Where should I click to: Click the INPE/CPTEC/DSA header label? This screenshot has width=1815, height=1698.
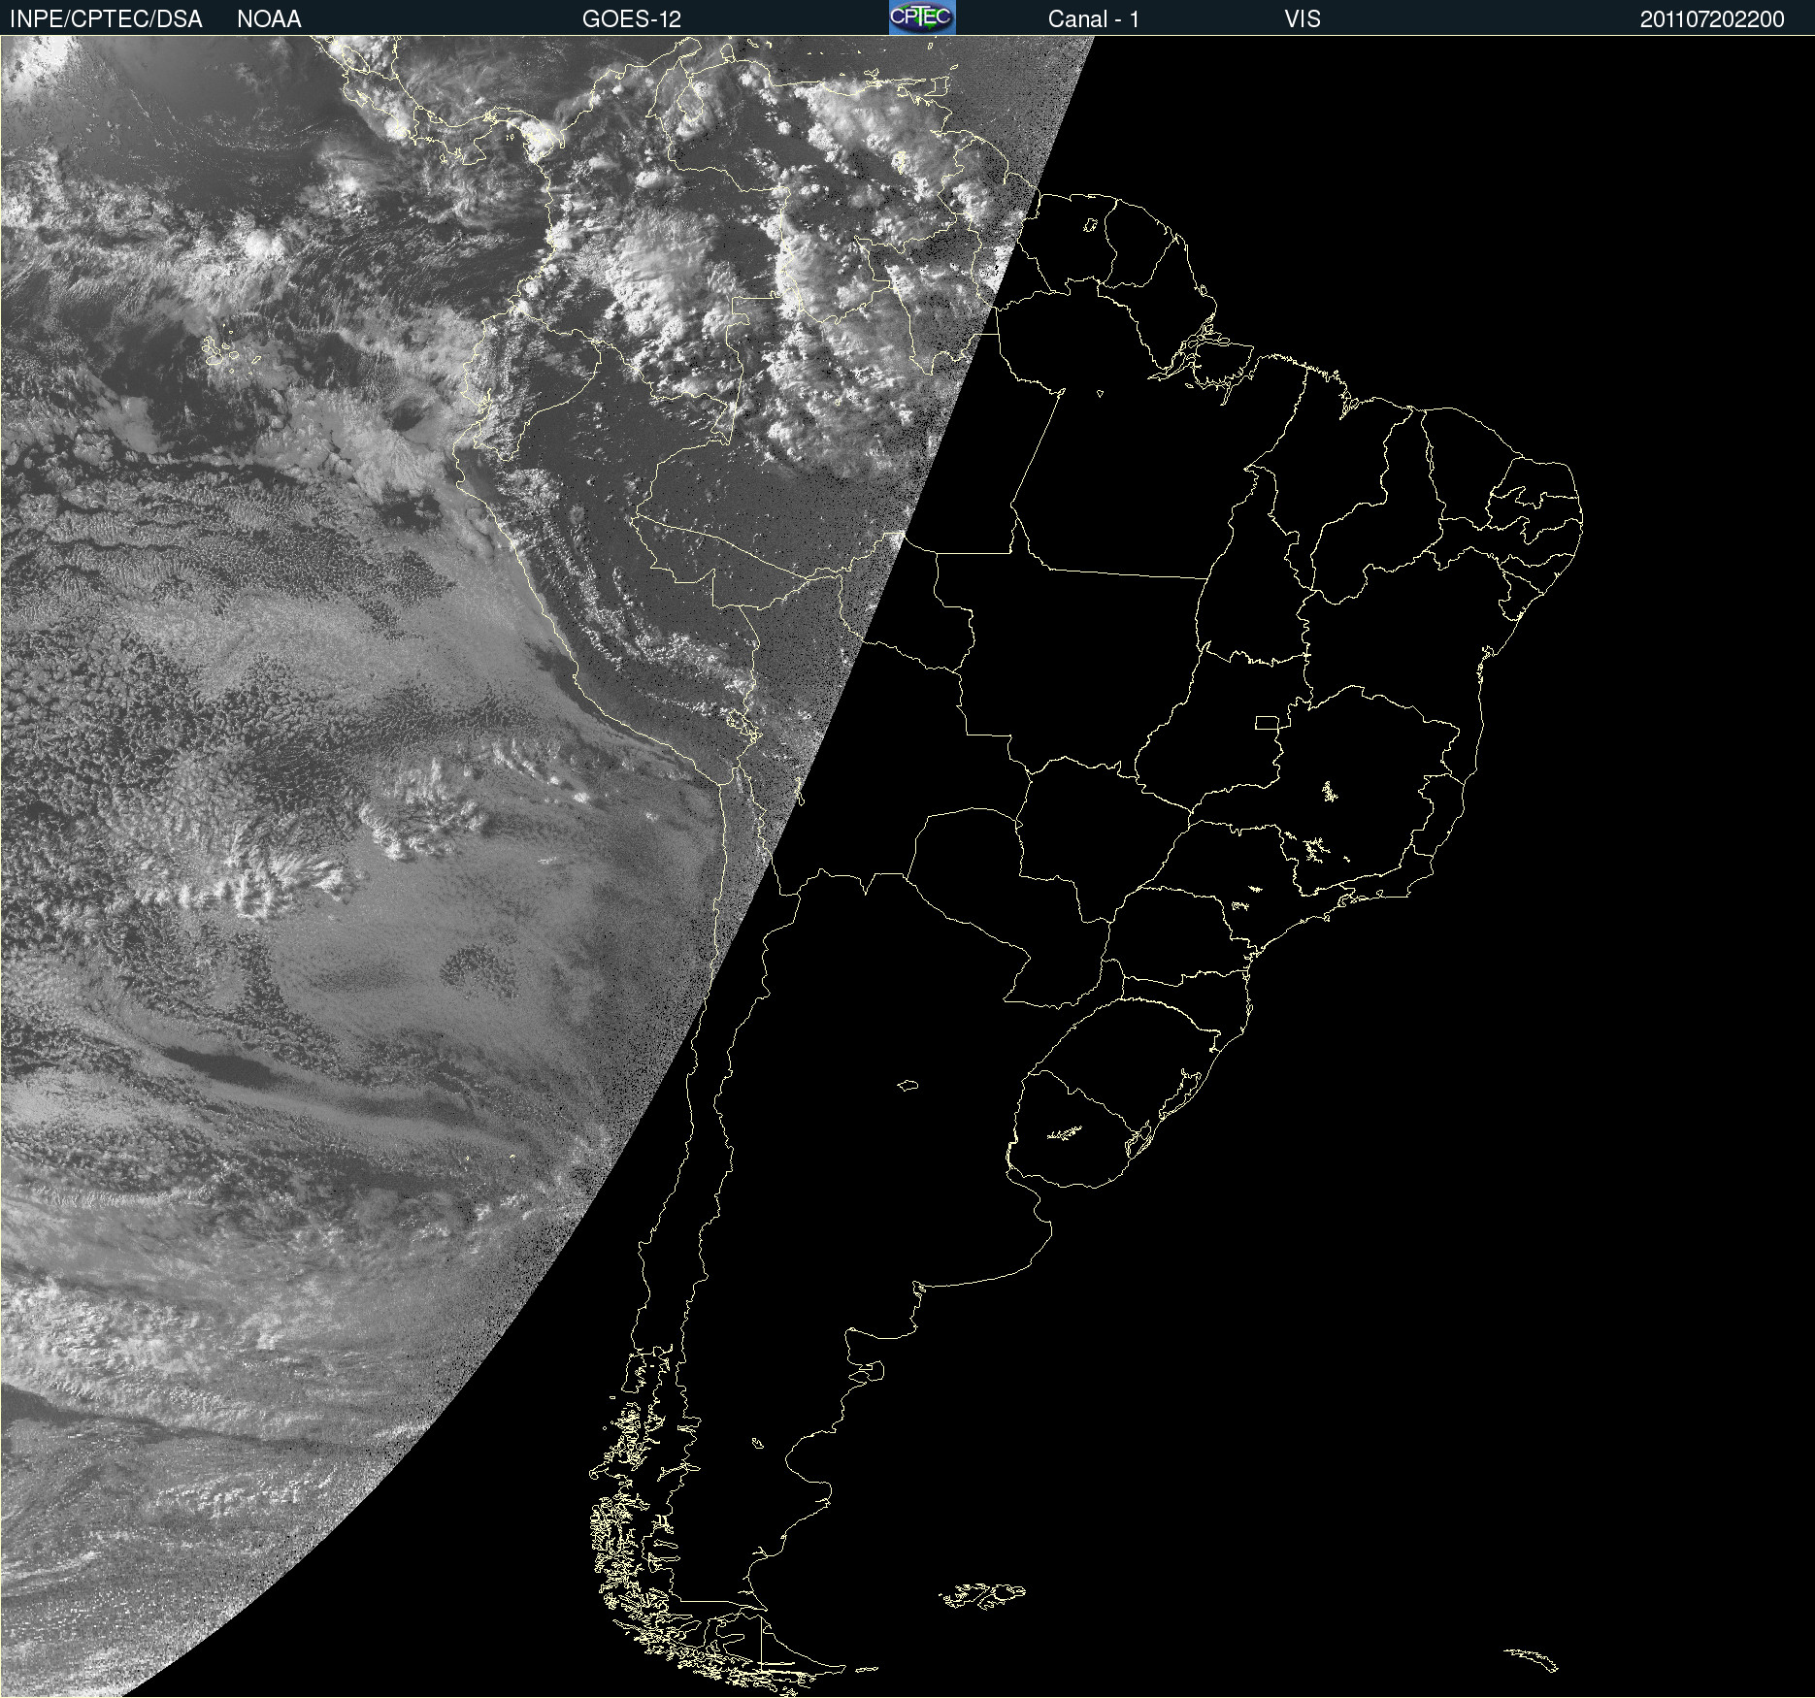coord(106,19)
